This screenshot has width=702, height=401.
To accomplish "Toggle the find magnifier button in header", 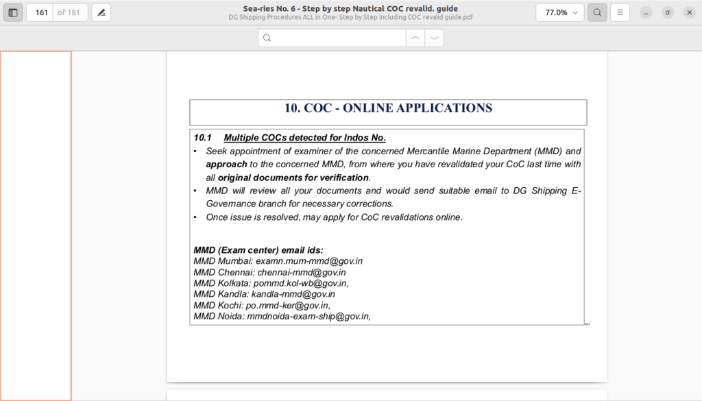I will (x=597, y=12).
